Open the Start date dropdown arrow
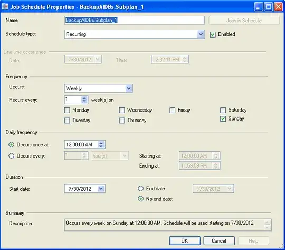 pos(101,189)
